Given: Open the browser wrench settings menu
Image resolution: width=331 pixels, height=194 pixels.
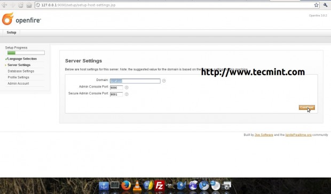Looking at the screenshot, I should tap(325, 5).
